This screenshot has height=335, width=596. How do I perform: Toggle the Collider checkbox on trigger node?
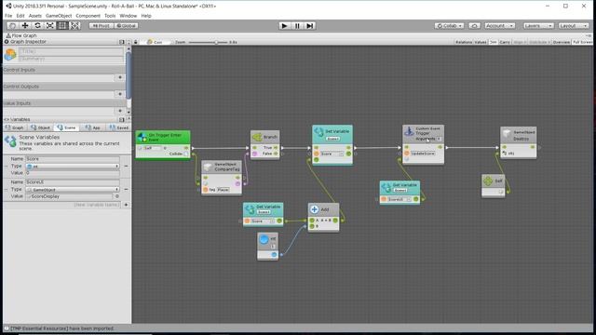click(x=186, y=154)
